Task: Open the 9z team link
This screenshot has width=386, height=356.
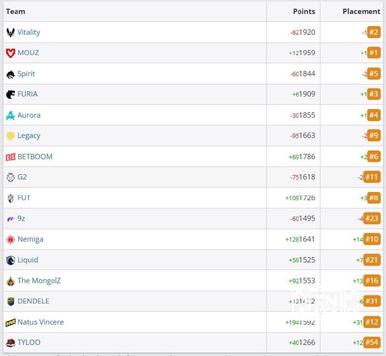Action: click(x=21, y=219)
